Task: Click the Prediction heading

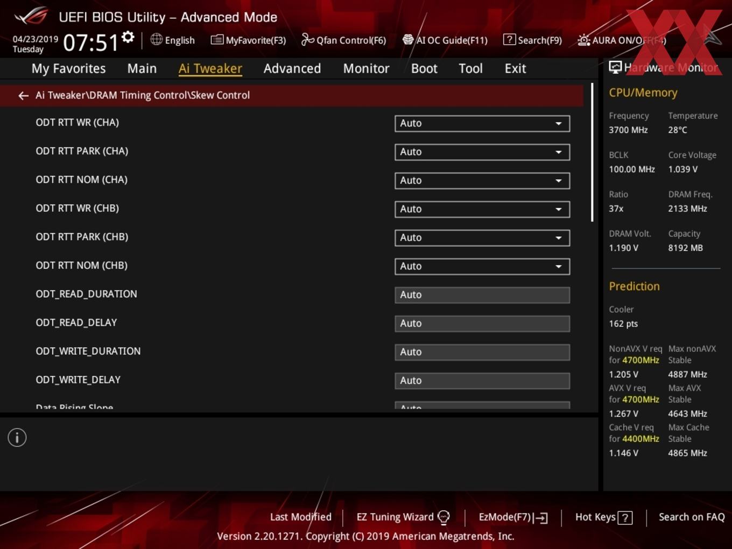Action: 634,286
